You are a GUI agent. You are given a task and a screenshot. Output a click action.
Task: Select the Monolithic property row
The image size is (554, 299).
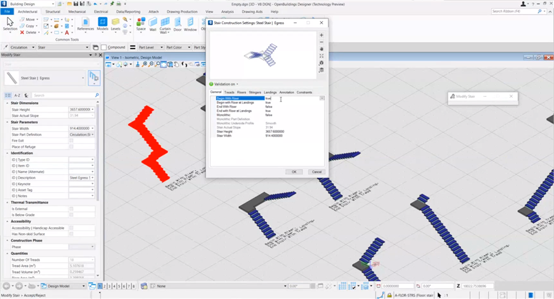267,115
